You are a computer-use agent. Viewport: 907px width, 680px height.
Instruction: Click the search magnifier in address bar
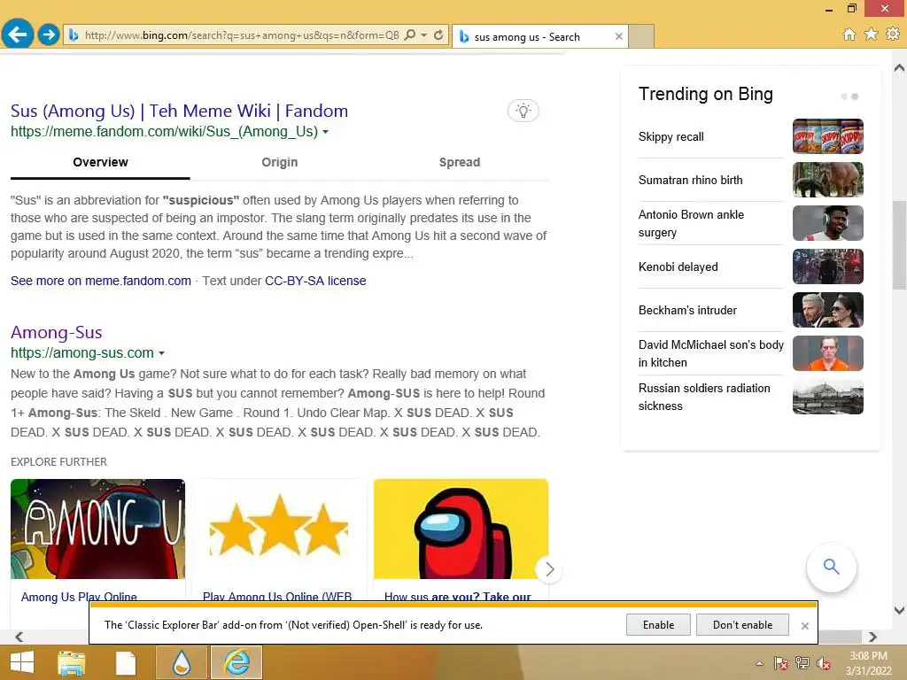point(409,35)
